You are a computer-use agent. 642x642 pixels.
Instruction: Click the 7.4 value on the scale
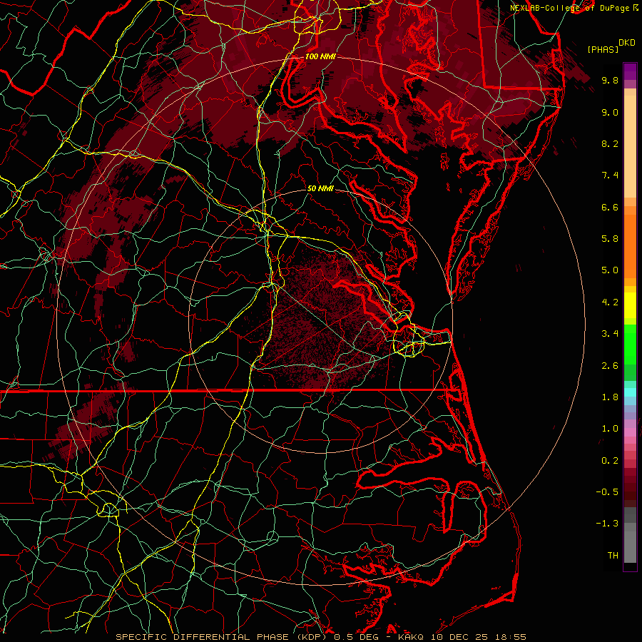click(610, 175)
